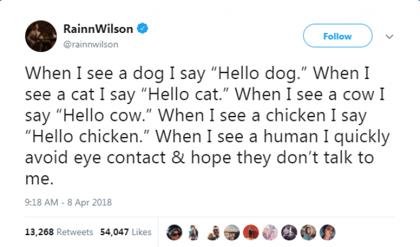View the 13,268 Retweets list
The width and height of the screenshot is (420, 247).
[59, 231]
